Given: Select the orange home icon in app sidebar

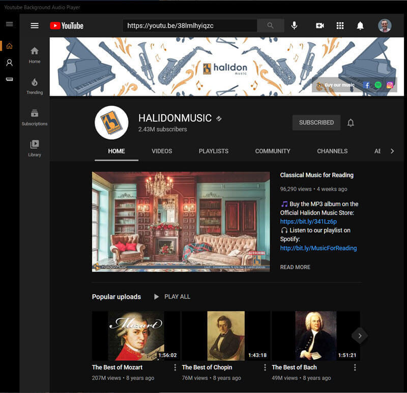Looking at the screenshot, I should (x=9, y=46).
